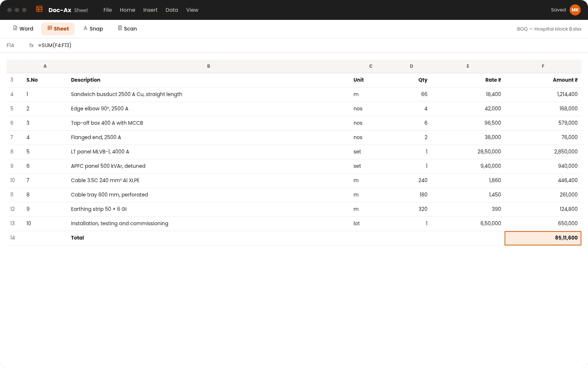
Task: Select the Sheet tab
Action: pyautogui.click(x=58, y=29)
